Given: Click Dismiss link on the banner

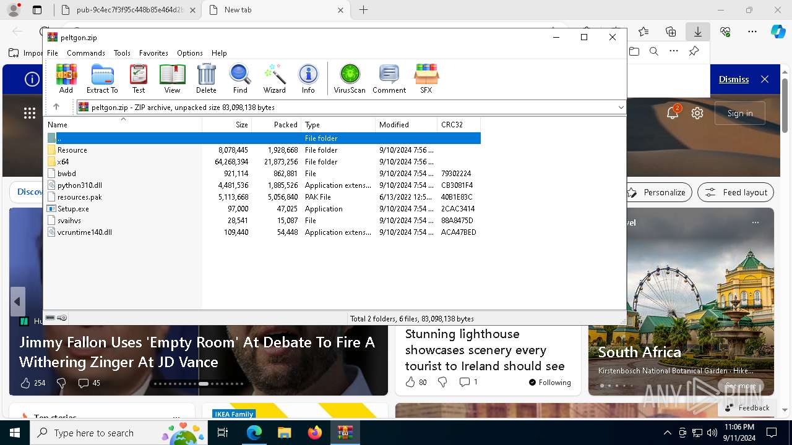Looking at the screenshot, I should (x=734, y=79).
